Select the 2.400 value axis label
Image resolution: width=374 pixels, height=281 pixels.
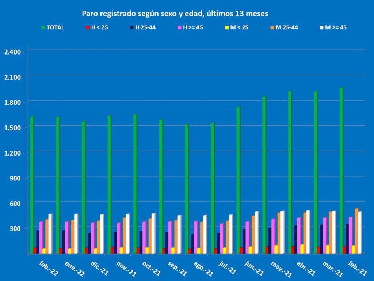point(12,52)
